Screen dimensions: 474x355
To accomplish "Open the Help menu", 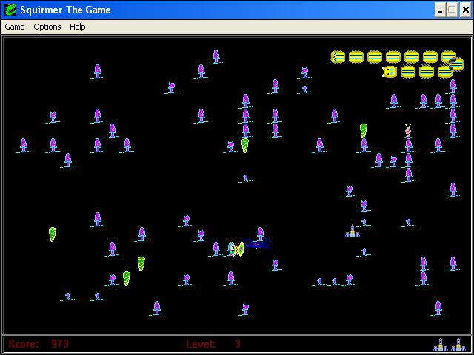I will click(x=77, y=27).
